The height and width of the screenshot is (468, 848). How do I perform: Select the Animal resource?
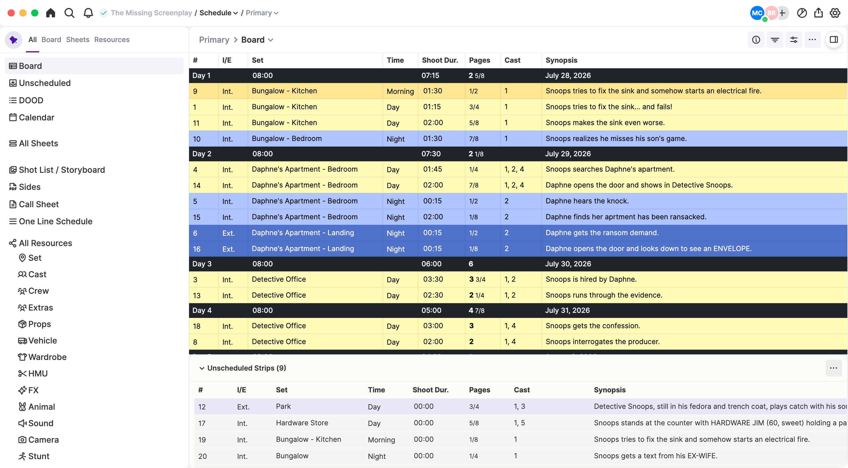click(42, 407)
